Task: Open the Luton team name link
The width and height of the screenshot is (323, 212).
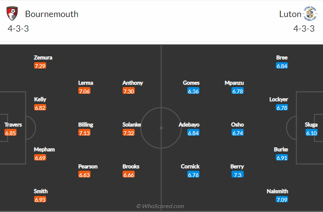Action: point(290,14)
